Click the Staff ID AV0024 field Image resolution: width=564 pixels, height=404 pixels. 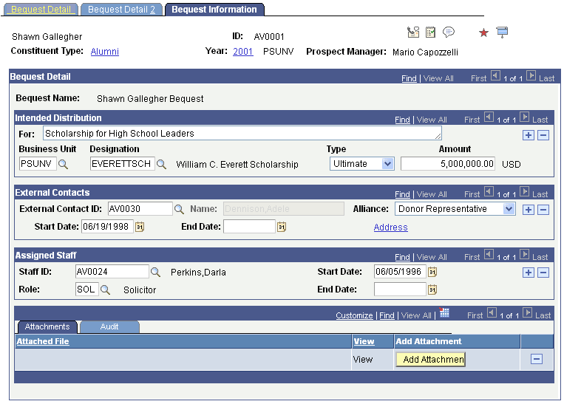(112, 271)
